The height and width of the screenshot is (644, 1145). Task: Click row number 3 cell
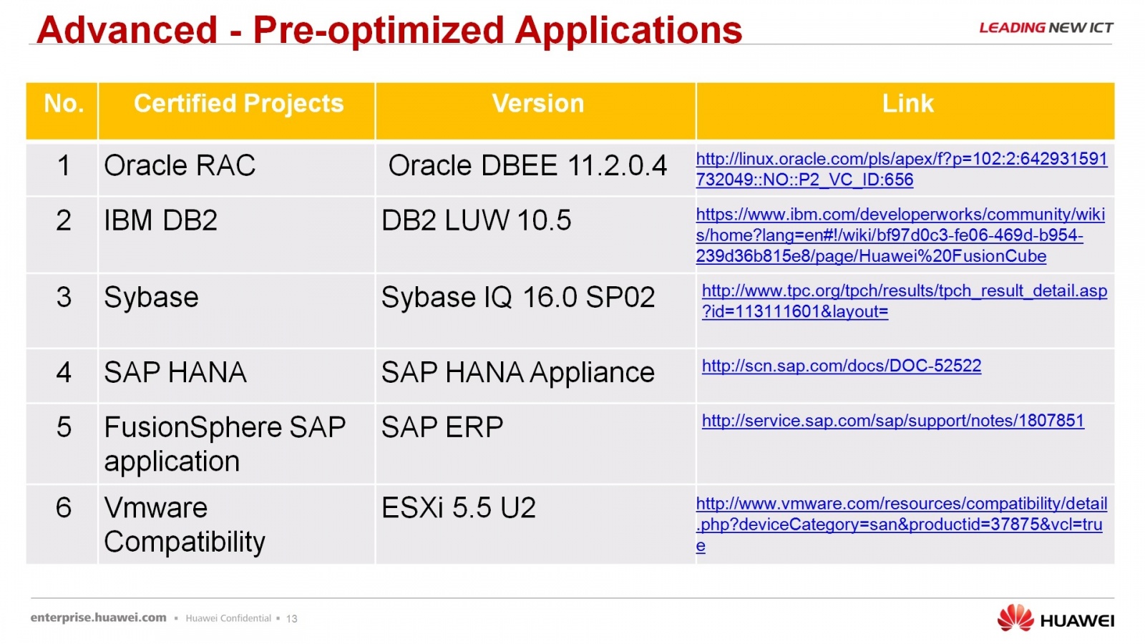click(62, 311)
